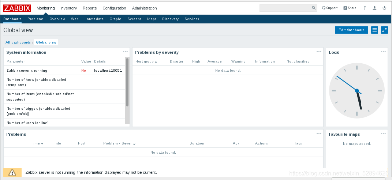Click the Local analog clock
Screen dimensions: 392x180
pos(357,90)
